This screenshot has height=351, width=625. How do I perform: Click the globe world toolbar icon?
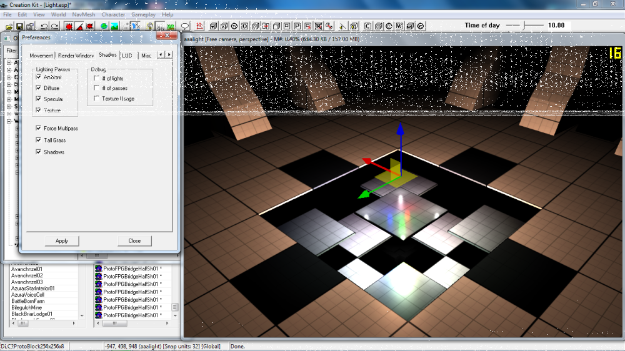104,26
